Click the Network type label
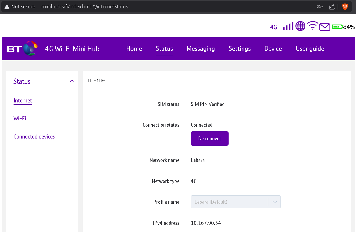Image resolution: width=356 pixels, height=232 pixels. click(165, 181)
